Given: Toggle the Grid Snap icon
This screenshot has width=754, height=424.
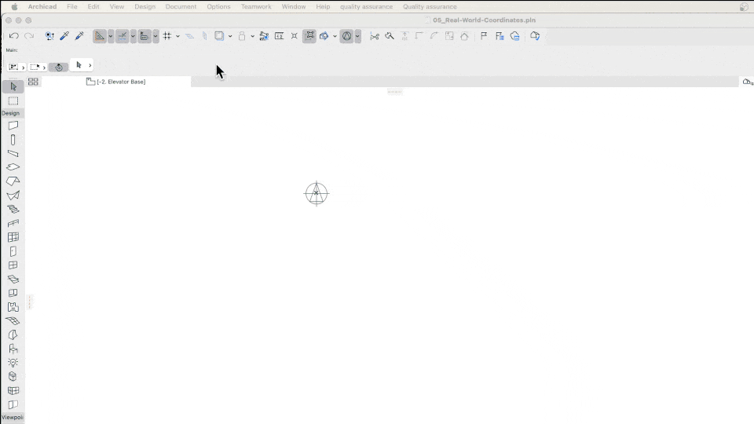Looking at the screenshot, I should (x=167, y=36).
